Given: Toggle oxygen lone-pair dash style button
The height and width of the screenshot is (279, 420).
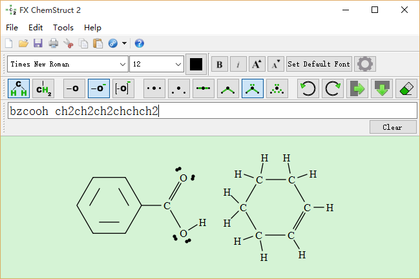Looking at the screenshot, I should (x=99, y=88).
